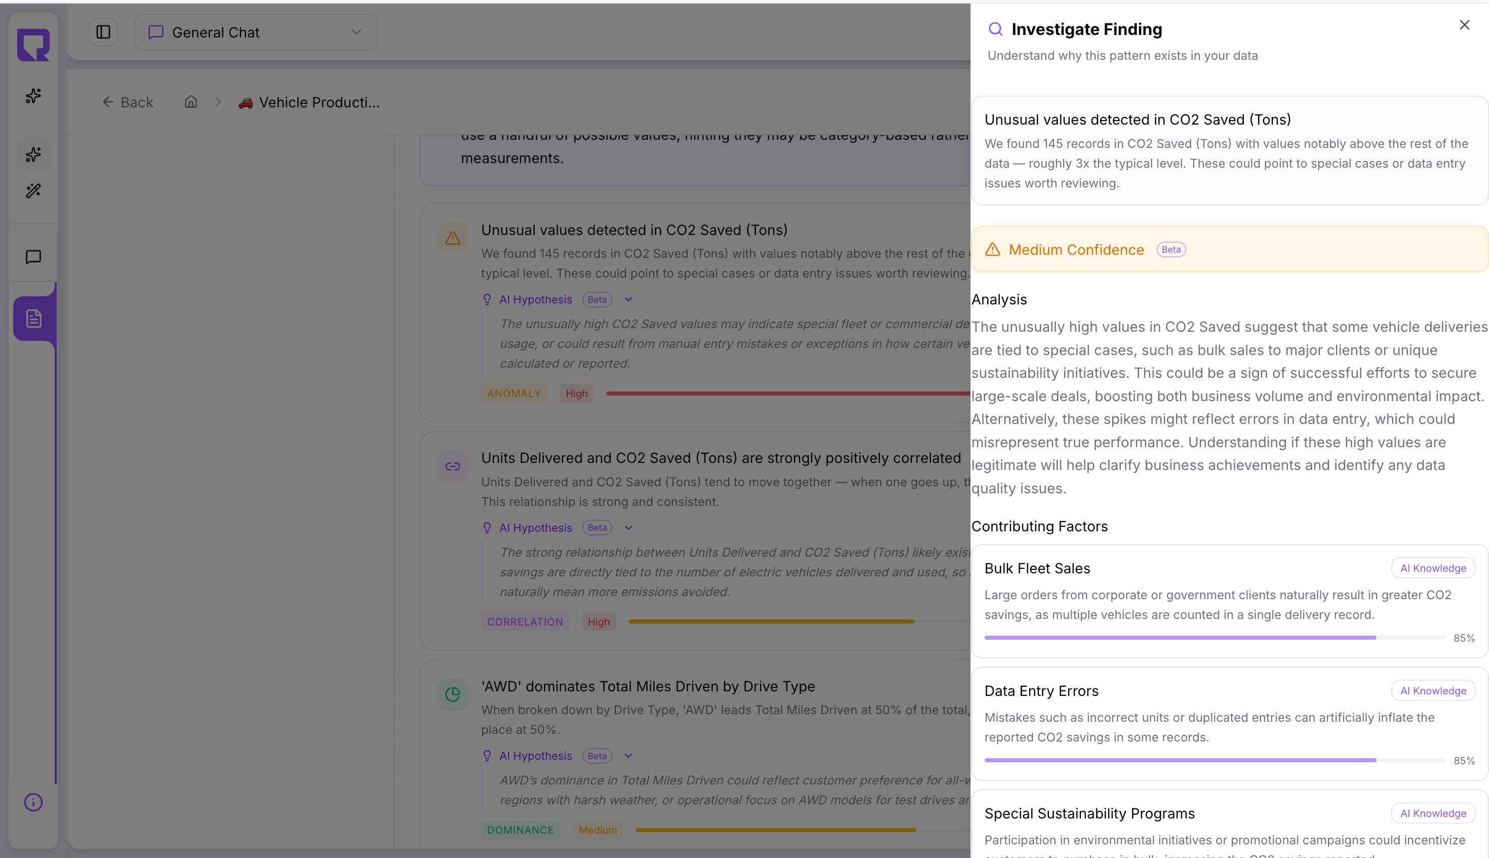Toggle the sidebar panel icon
Screen dimensions: 1489x858
click(103, 32)
